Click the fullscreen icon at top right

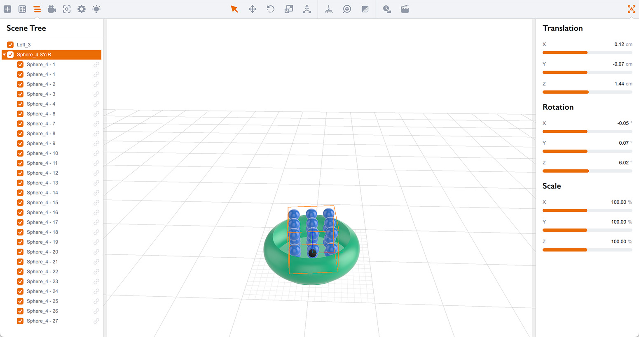click(x=632, y=9)
